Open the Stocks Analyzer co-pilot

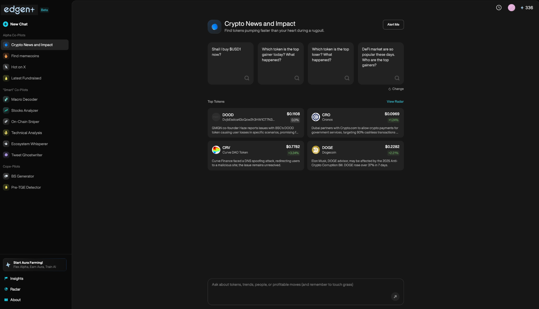click(x=24, y=110)
